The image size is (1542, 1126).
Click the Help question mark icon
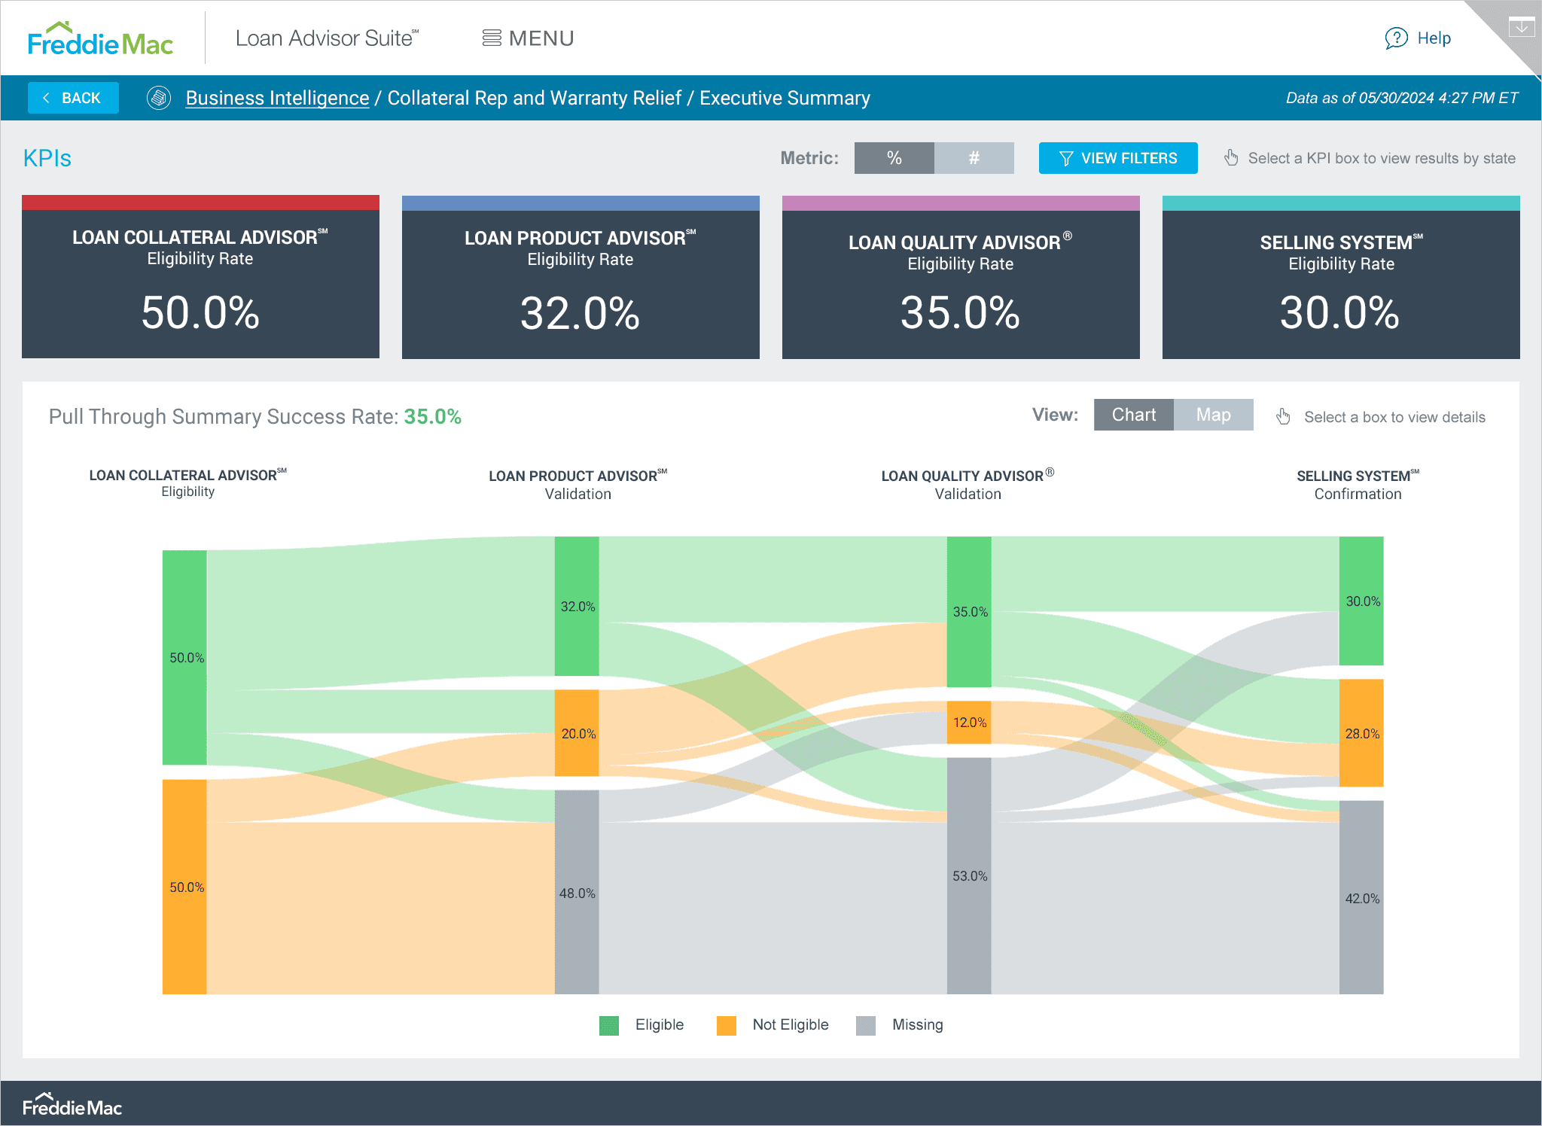(1395, 38)
